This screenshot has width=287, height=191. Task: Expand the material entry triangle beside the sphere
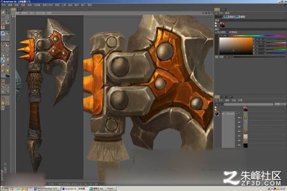[220, 113]
